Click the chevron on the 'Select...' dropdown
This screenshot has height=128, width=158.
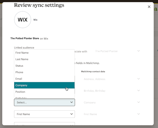[71, 103]
